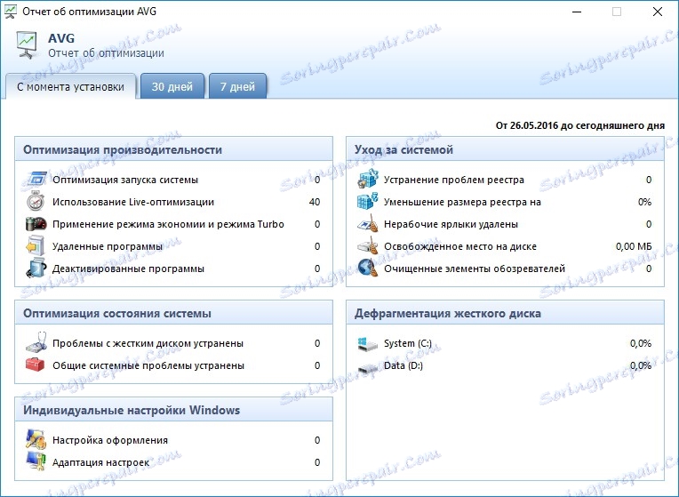Select Оптимизация запуска системы text
This screenshot has height=497, width=679.
[125, 180]
